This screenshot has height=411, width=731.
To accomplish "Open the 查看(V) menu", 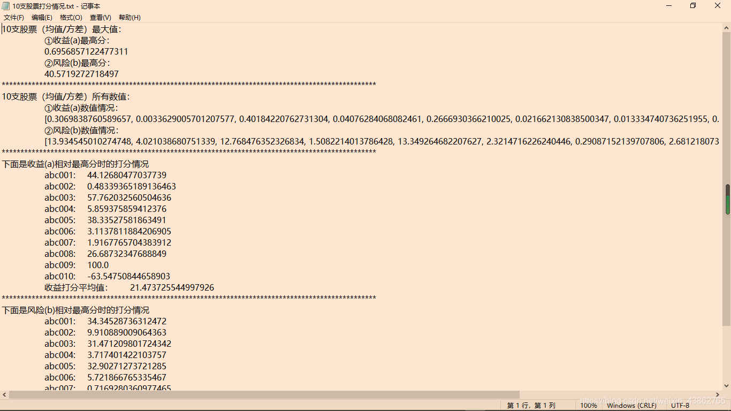I will pos(101,18).
